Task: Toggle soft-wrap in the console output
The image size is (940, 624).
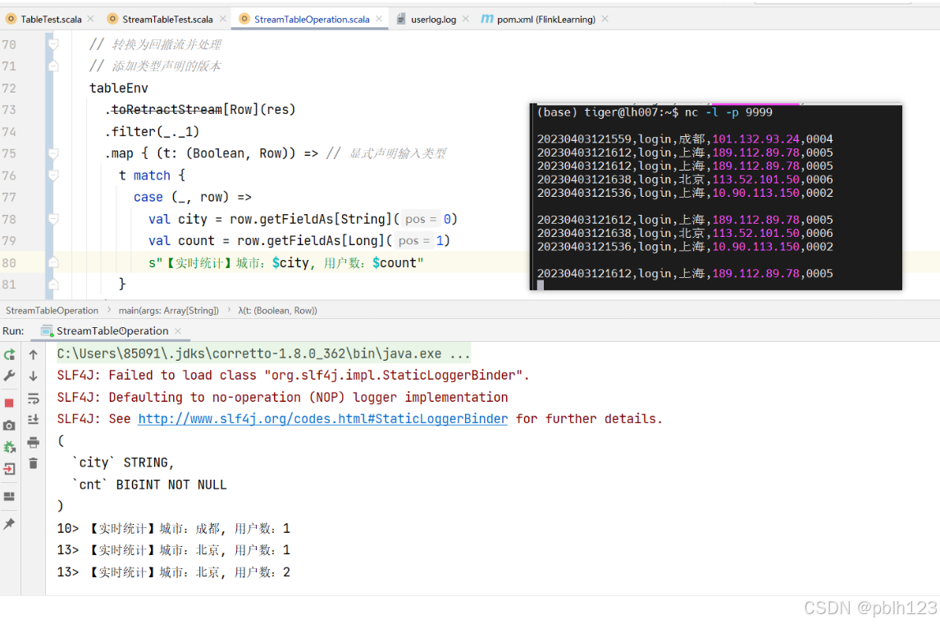Action: click(34, 399)
